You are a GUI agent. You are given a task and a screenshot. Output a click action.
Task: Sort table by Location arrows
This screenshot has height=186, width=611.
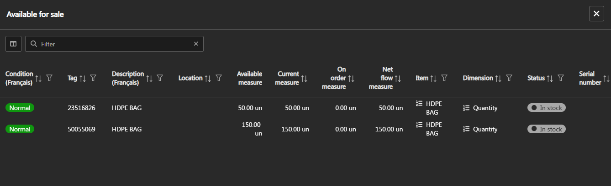208,78
